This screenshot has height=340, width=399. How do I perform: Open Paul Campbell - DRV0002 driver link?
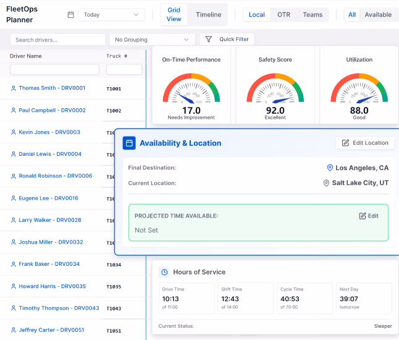52,110
